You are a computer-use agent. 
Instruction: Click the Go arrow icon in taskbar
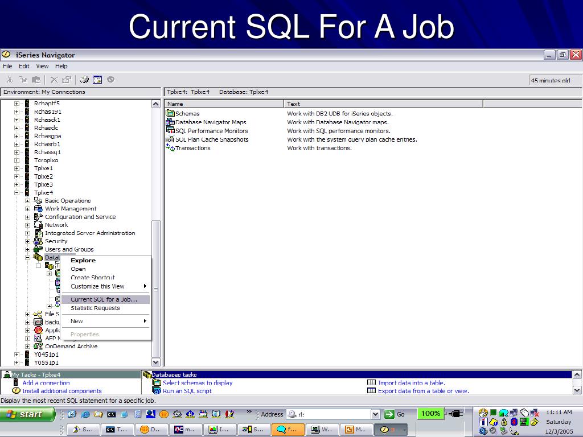[x=389, y=414]
